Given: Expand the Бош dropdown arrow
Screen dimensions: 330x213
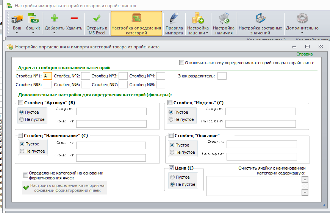Looking at the screenshot, I should pyautogui.click(x=17, y=33).
